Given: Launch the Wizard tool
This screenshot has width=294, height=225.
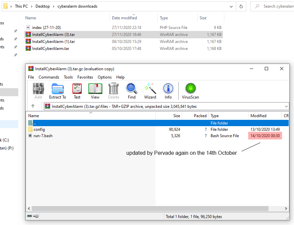Looking at the screenshot, I should point(150,91).
